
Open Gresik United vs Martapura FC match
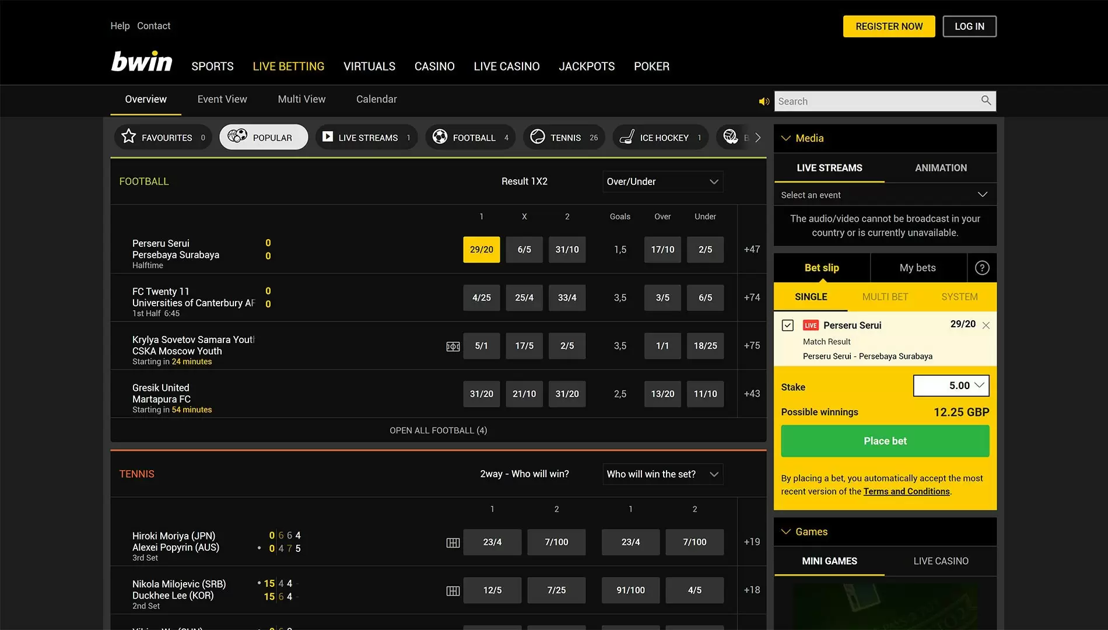click(162, 394)
